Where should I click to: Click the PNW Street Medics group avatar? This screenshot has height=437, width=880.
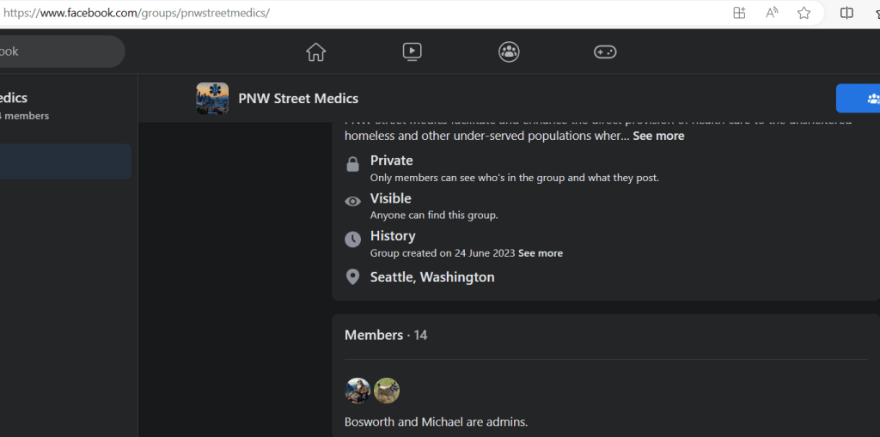[x=212, y=99]
